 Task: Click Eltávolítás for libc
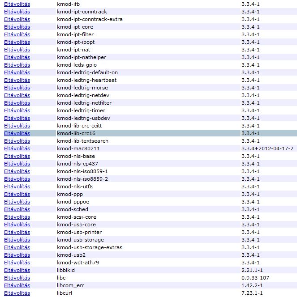click(x=17, y=278)
